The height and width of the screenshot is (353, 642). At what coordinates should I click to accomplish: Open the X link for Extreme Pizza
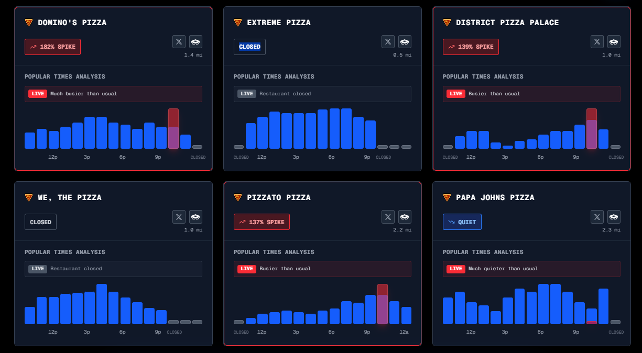[x=388, y=42]
